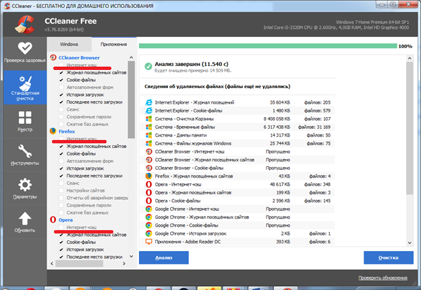This screenshot has width=421, height=290.
Task: Click the green 100% progress bar
Action: pyautogui.click(x=268, y=46)
